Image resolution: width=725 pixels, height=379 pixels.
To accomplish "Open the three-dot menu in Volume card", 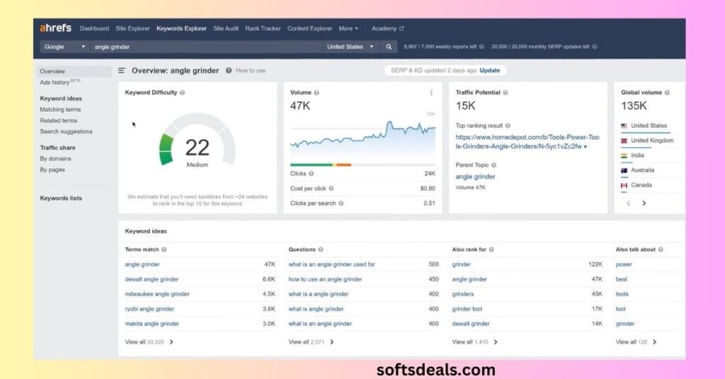I will pyautogui.click(x=431, y=93).
